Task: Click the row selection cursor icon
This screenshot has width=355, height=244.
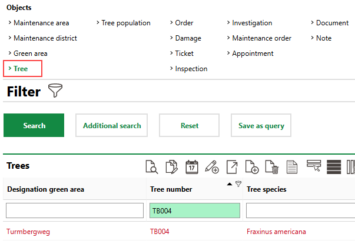Action: (313, 167)
